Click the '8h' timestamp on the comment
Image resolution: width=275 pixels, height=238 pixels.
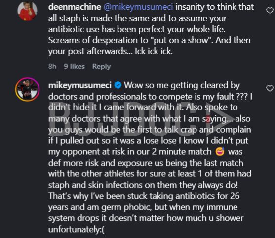pyautogui.click(x=52, y=67)
